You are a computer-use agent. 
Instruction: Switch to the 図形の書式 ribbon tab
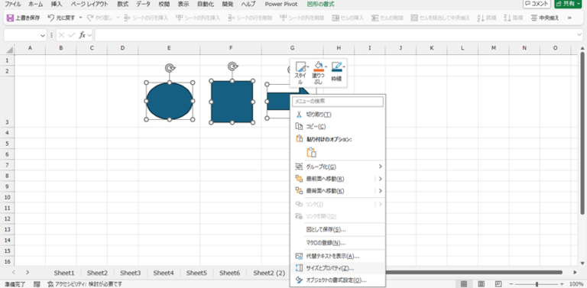pos(321,5)
